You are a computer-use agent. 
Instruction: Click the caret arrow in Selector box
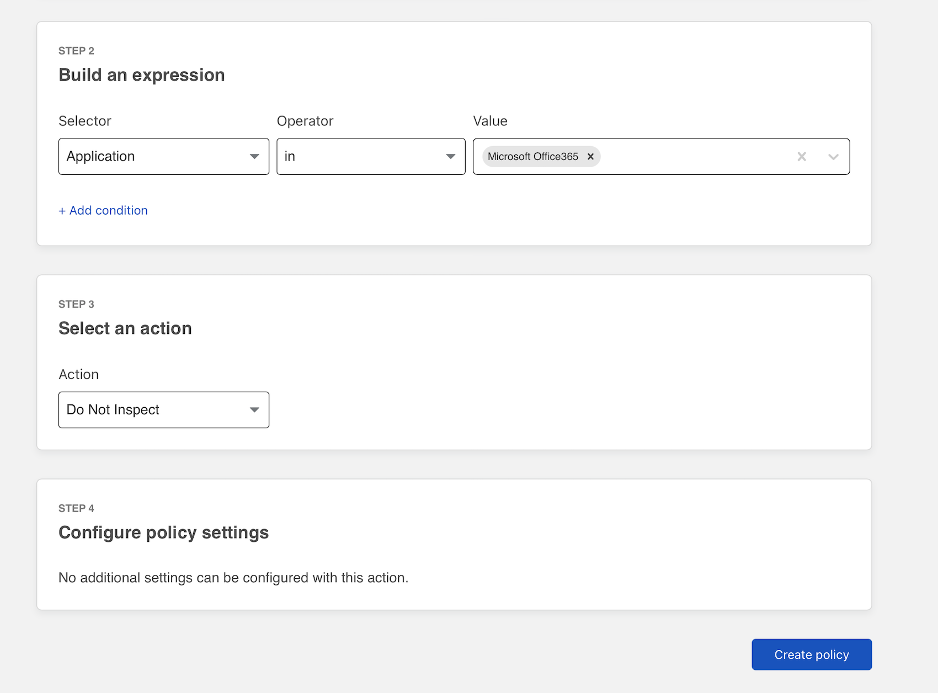(254, 157)
